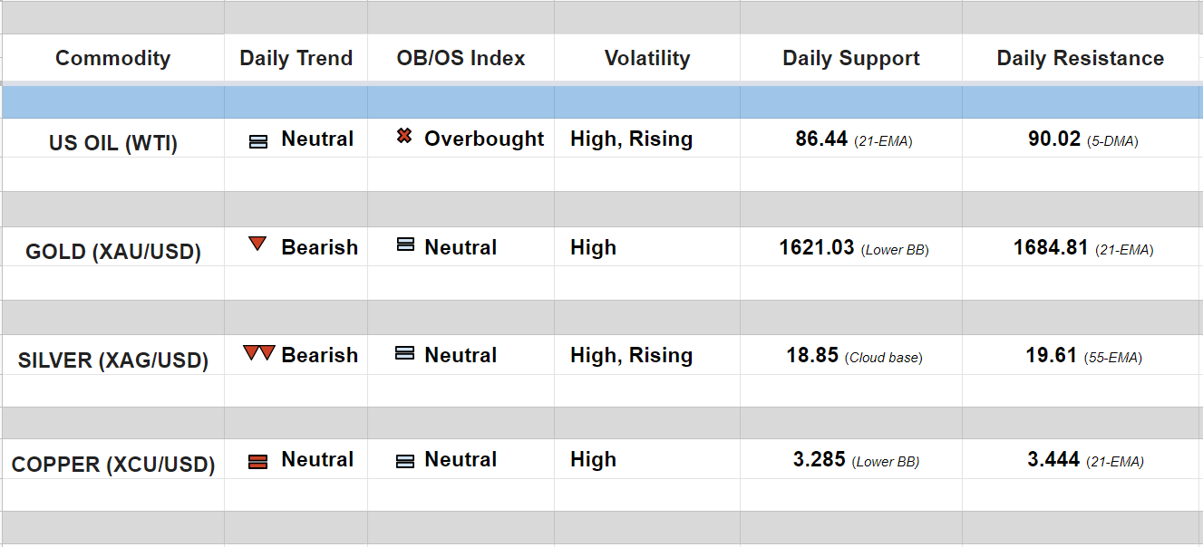
Task: Click the red X overbought icon
Action: (x=404, y=137)
